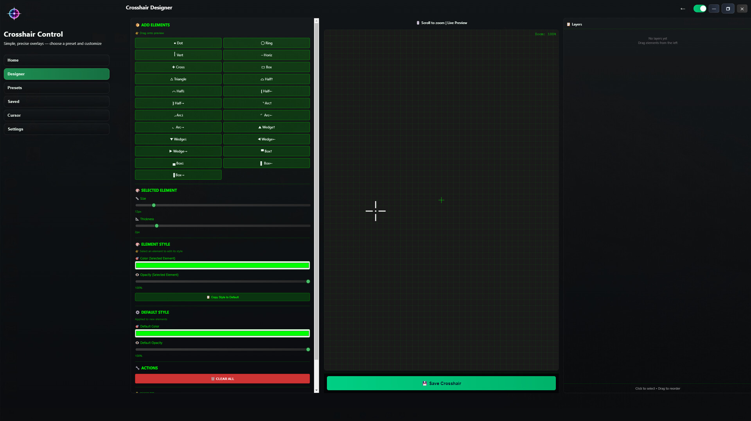The image size is (751, 421).
Task: Go to the Settings page
Action: coord(56,129)
